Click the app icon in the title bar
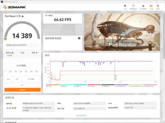Image resolution: width=165 pixels, height=123 pixels. coord(2,2)
